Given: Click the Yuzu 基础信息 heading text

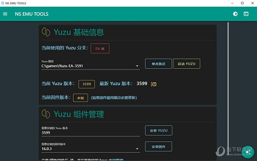Looking at the screenshot, I should [x=79, y=32].
